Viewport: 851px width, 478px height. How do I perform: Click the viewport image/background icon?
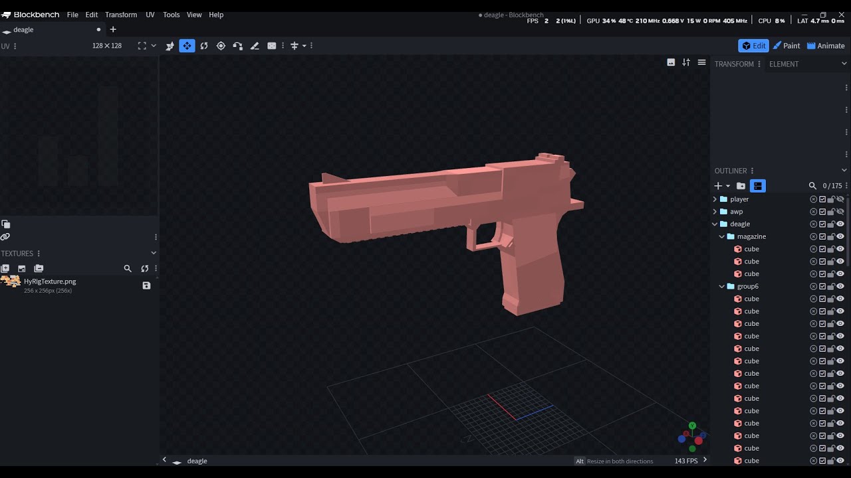[671, 62]
